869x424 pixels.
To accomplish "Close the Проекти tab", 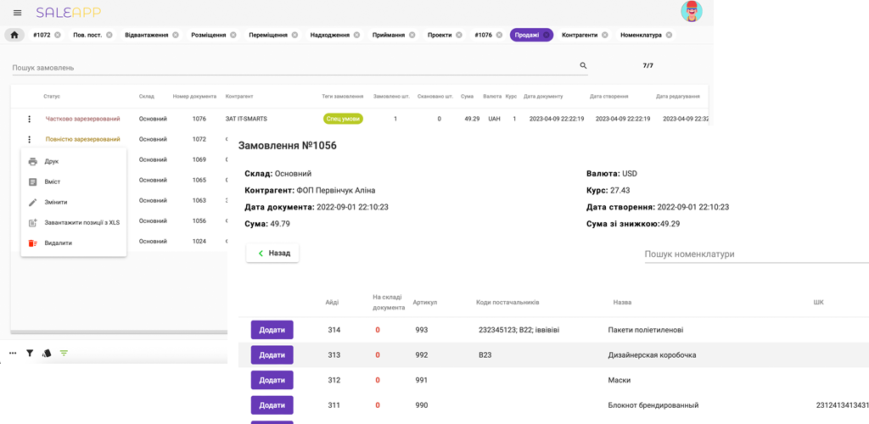I will click(x=458, y=35).
